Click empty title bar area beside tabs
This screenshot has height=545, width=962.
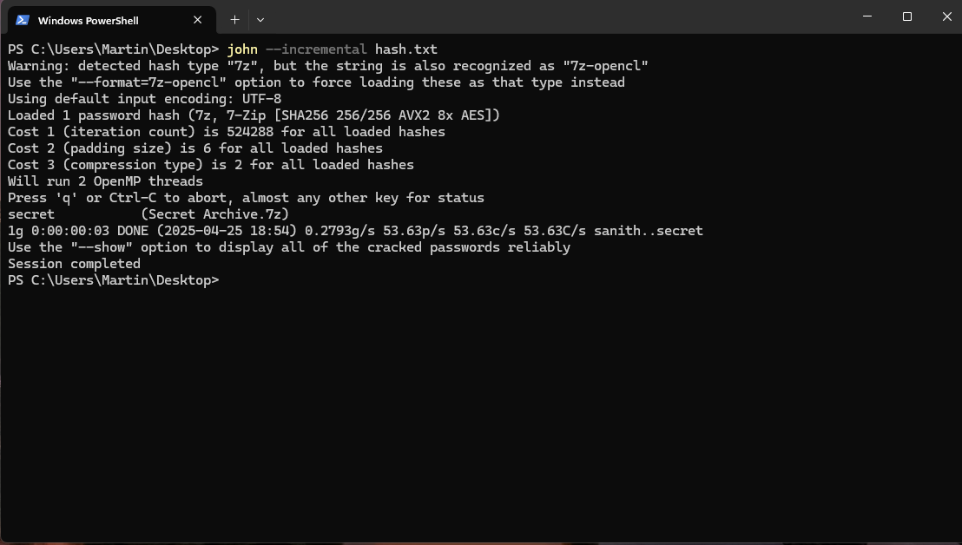tap(552, 17)
